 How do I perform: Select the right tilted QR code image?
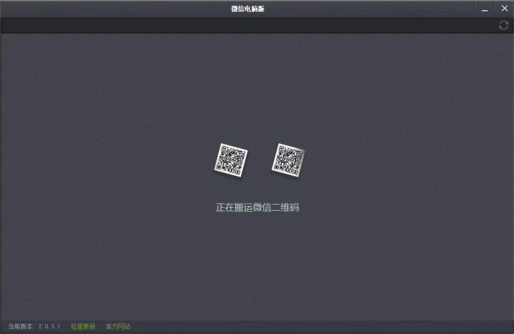click(x=288, y=160)
